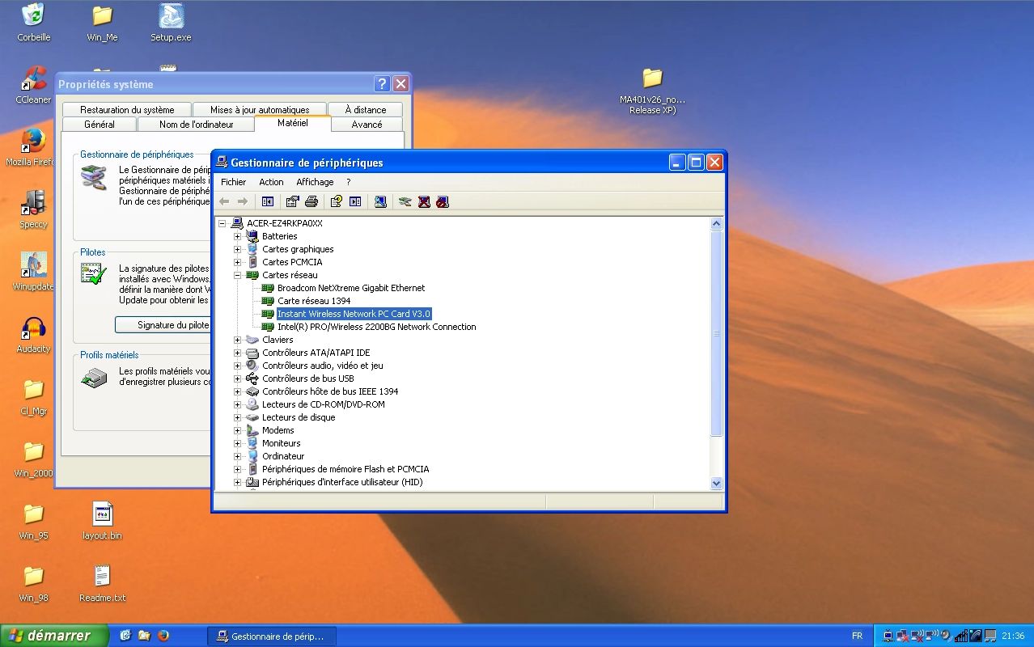Select the MA401v26 folder on desktop
The width and height of the screenshot is (1034, 647).
point(652,91)
